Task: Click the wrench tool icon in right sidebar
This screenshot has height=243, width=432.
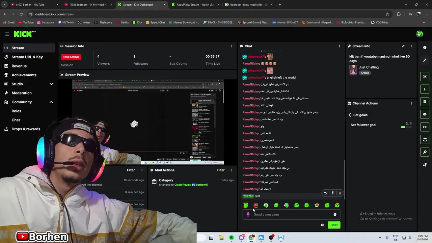Action: [x=425, y=152]
